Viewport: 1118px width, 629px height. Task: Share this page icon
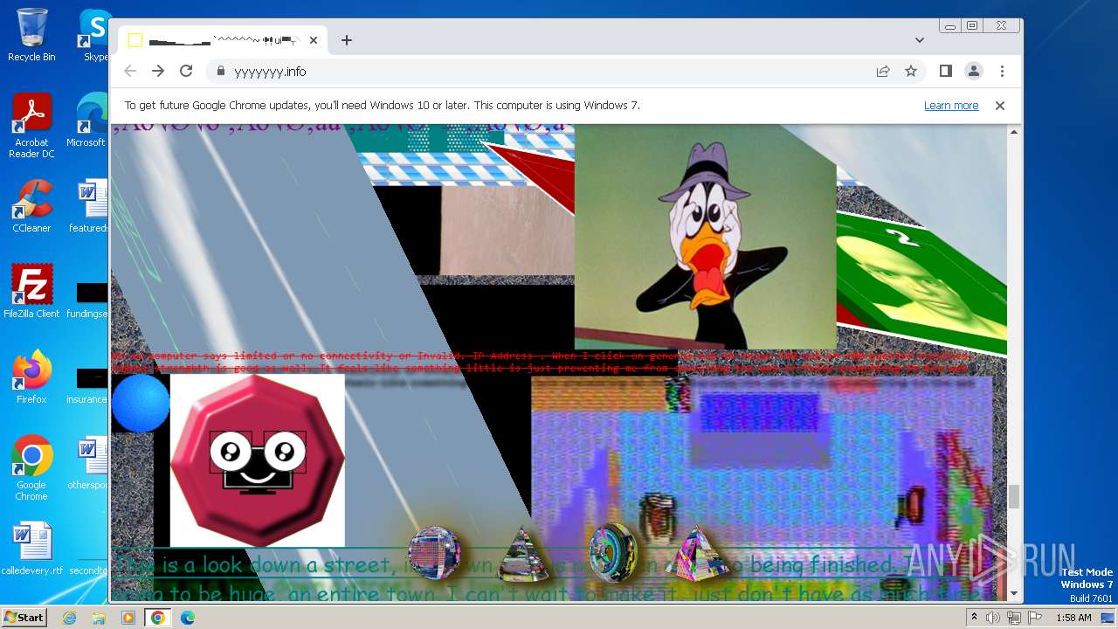point(883,72)
